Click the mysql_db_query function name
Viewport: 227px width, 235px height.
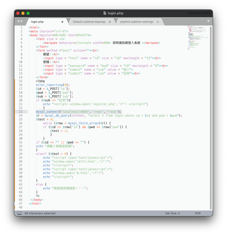coord(57,116)
